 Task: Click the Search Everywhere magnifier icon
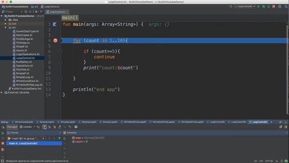click(x=286, y=6)
